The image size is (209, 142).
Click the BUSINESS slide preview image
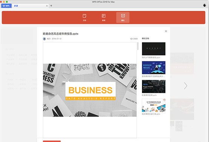pyautogui.click(x=90, y=90)
